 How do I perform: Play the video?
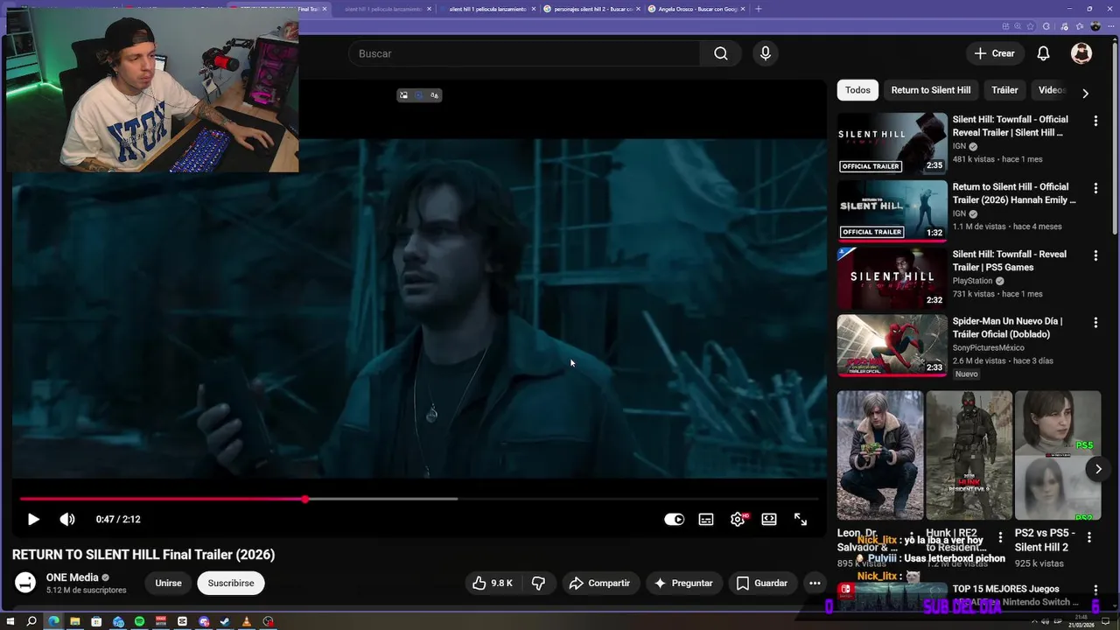tap(33, 519)
